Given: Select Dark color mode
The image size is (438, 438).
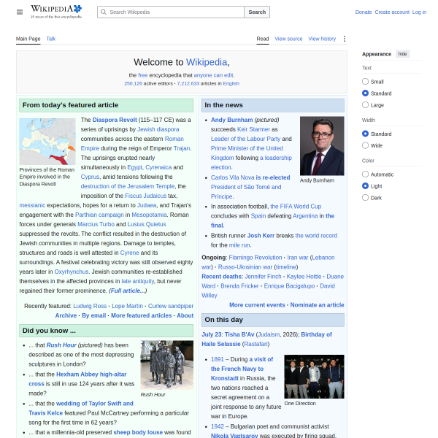Looking at the screenshot, I should tap(365, 198).
